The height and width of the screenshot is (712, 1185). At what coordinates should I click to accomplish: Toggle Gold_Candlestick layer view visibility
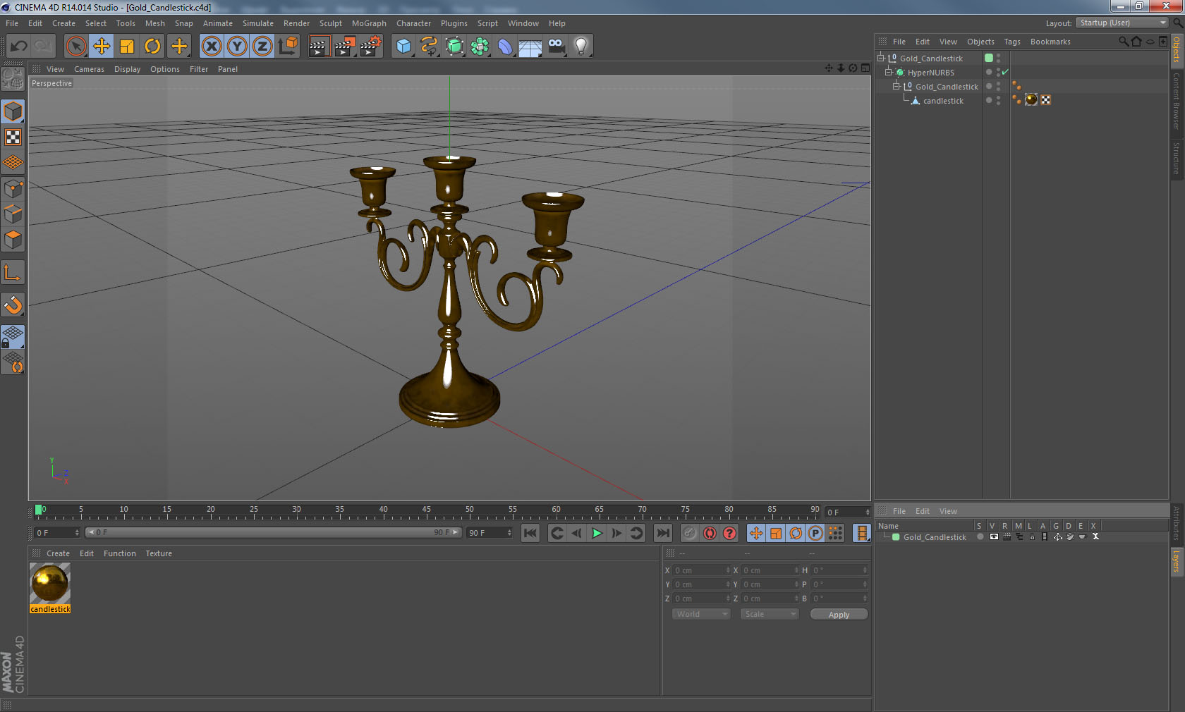tap(993, 537)
